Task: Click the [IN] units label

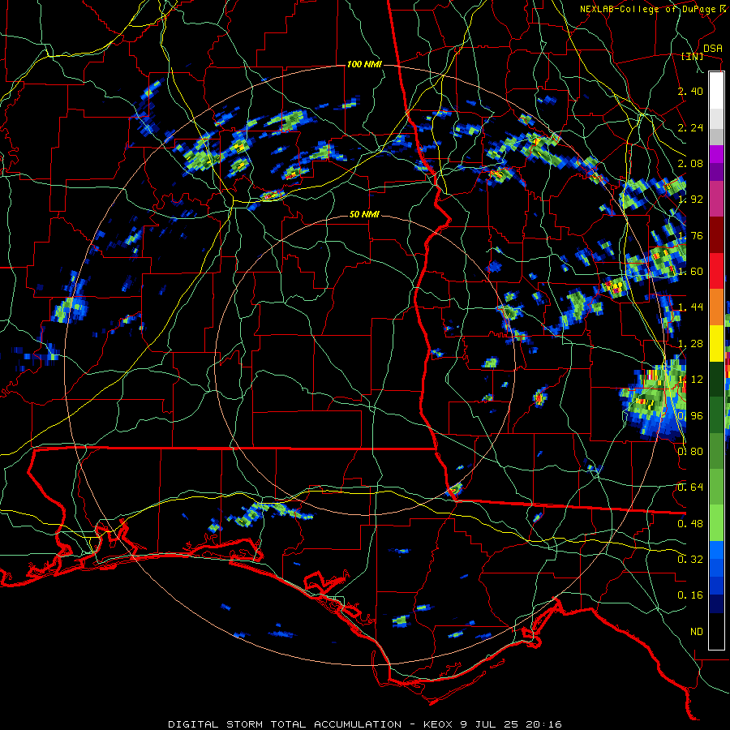Action: click(693, 56)
